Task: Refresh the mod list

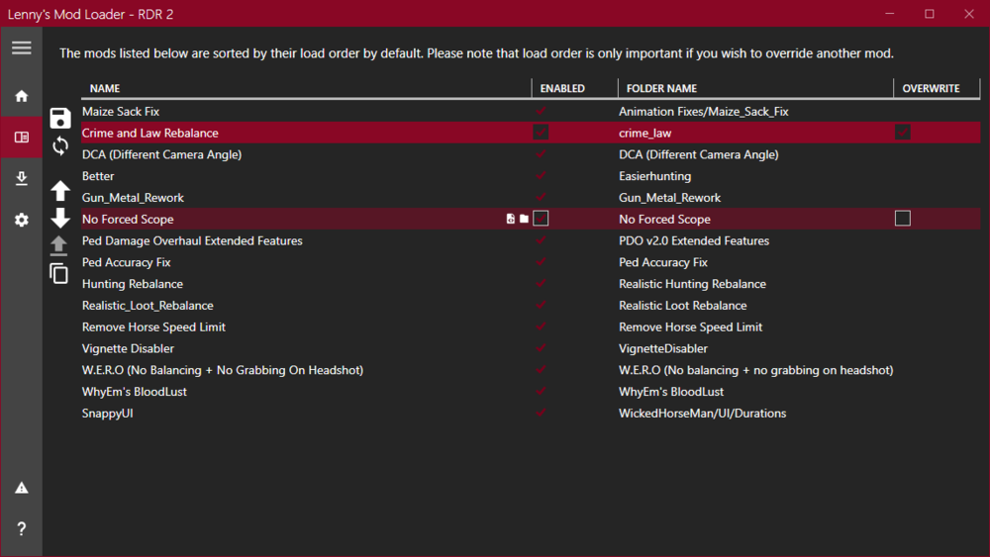Action: pos(60,146)
